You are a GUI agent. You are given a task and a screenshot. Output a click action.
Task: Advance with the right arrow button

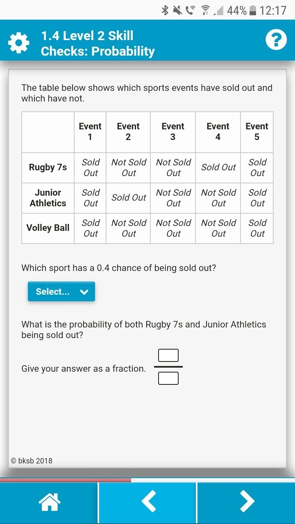coord(246,501)
